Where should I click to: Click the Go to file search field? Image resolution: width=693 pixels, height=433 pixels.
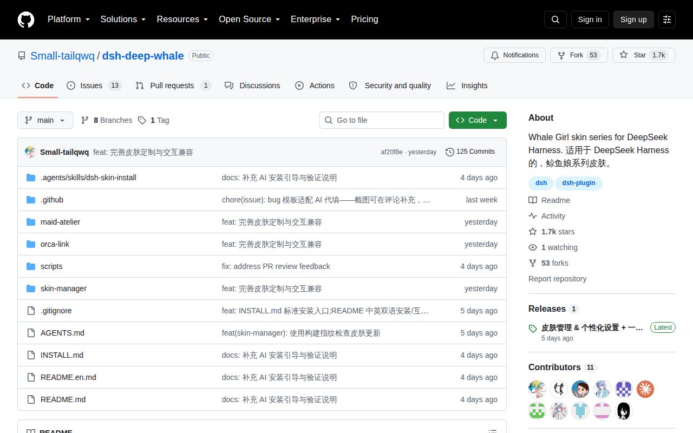click(x=382, y=120)
